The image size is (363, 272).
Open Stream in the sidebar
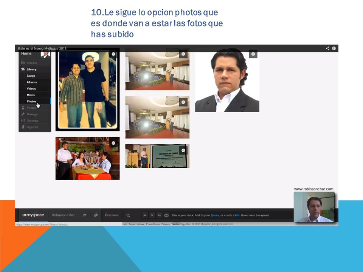click(32, 63)
